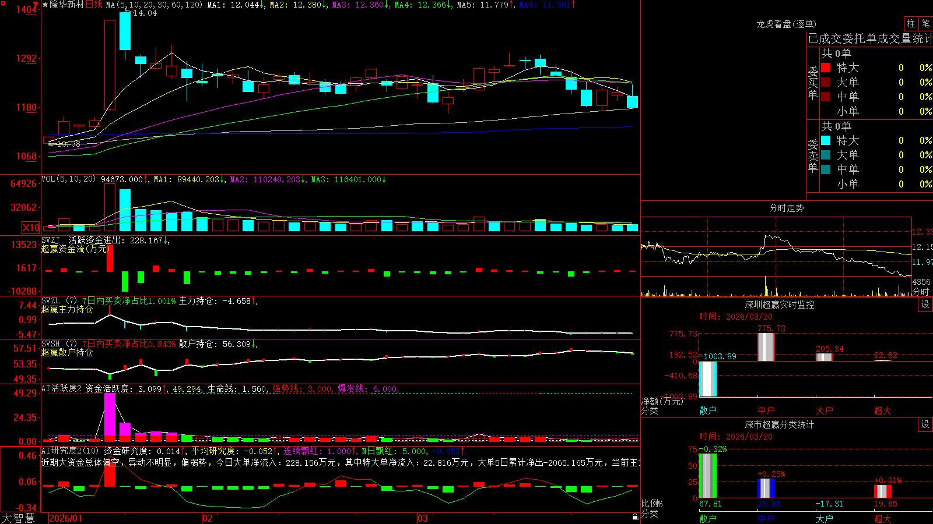Screen dimensions: 933x524
Task: Select the SVZJ indicator label
Action: (x=51, y=240)
